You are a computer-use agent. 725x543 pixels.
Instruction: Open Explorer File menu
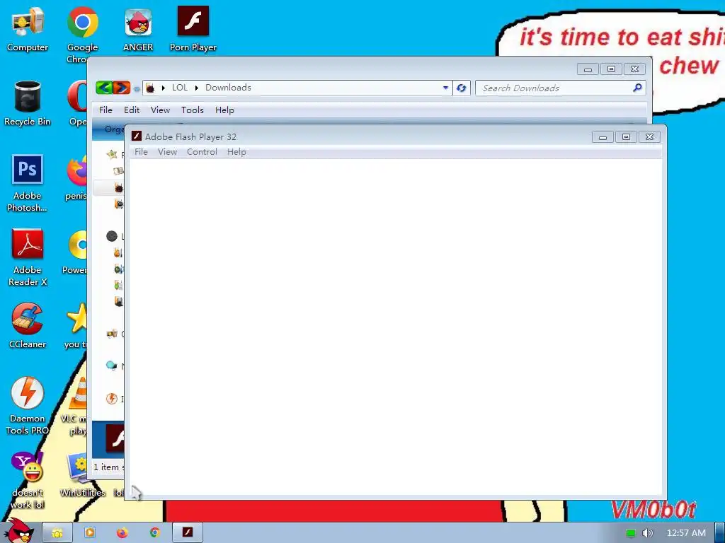(105, 110)
